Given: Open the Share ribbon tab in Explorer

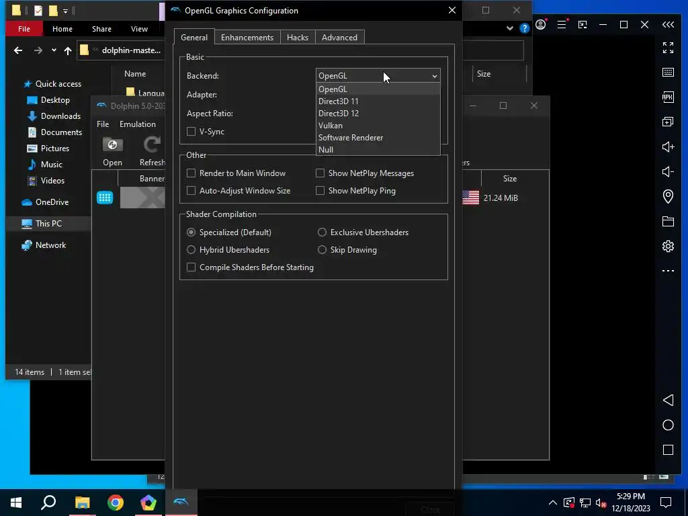Looking at the screenshot, I should (x=101, y=29).
